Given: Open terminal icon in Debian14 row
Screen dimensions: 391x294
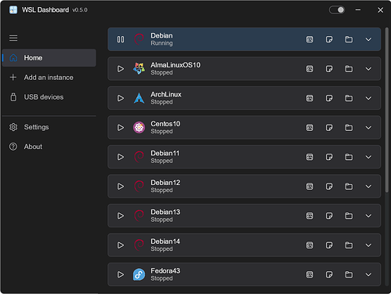Looking at the screenshot, I should point(310,245).
